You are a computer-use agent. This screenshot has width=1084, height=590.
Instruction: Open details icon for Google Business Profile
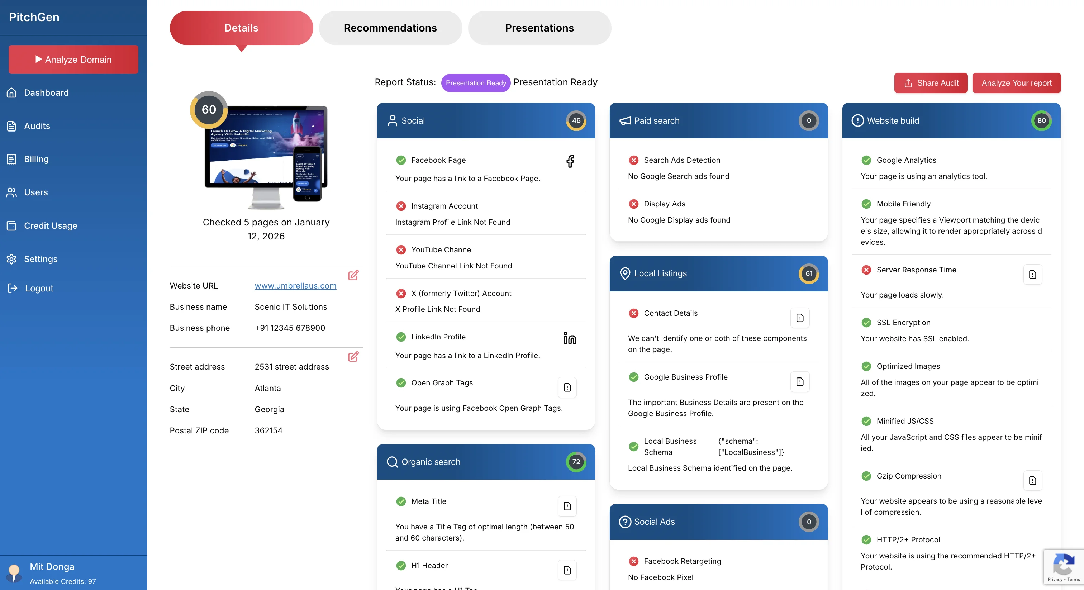(799, 382)
